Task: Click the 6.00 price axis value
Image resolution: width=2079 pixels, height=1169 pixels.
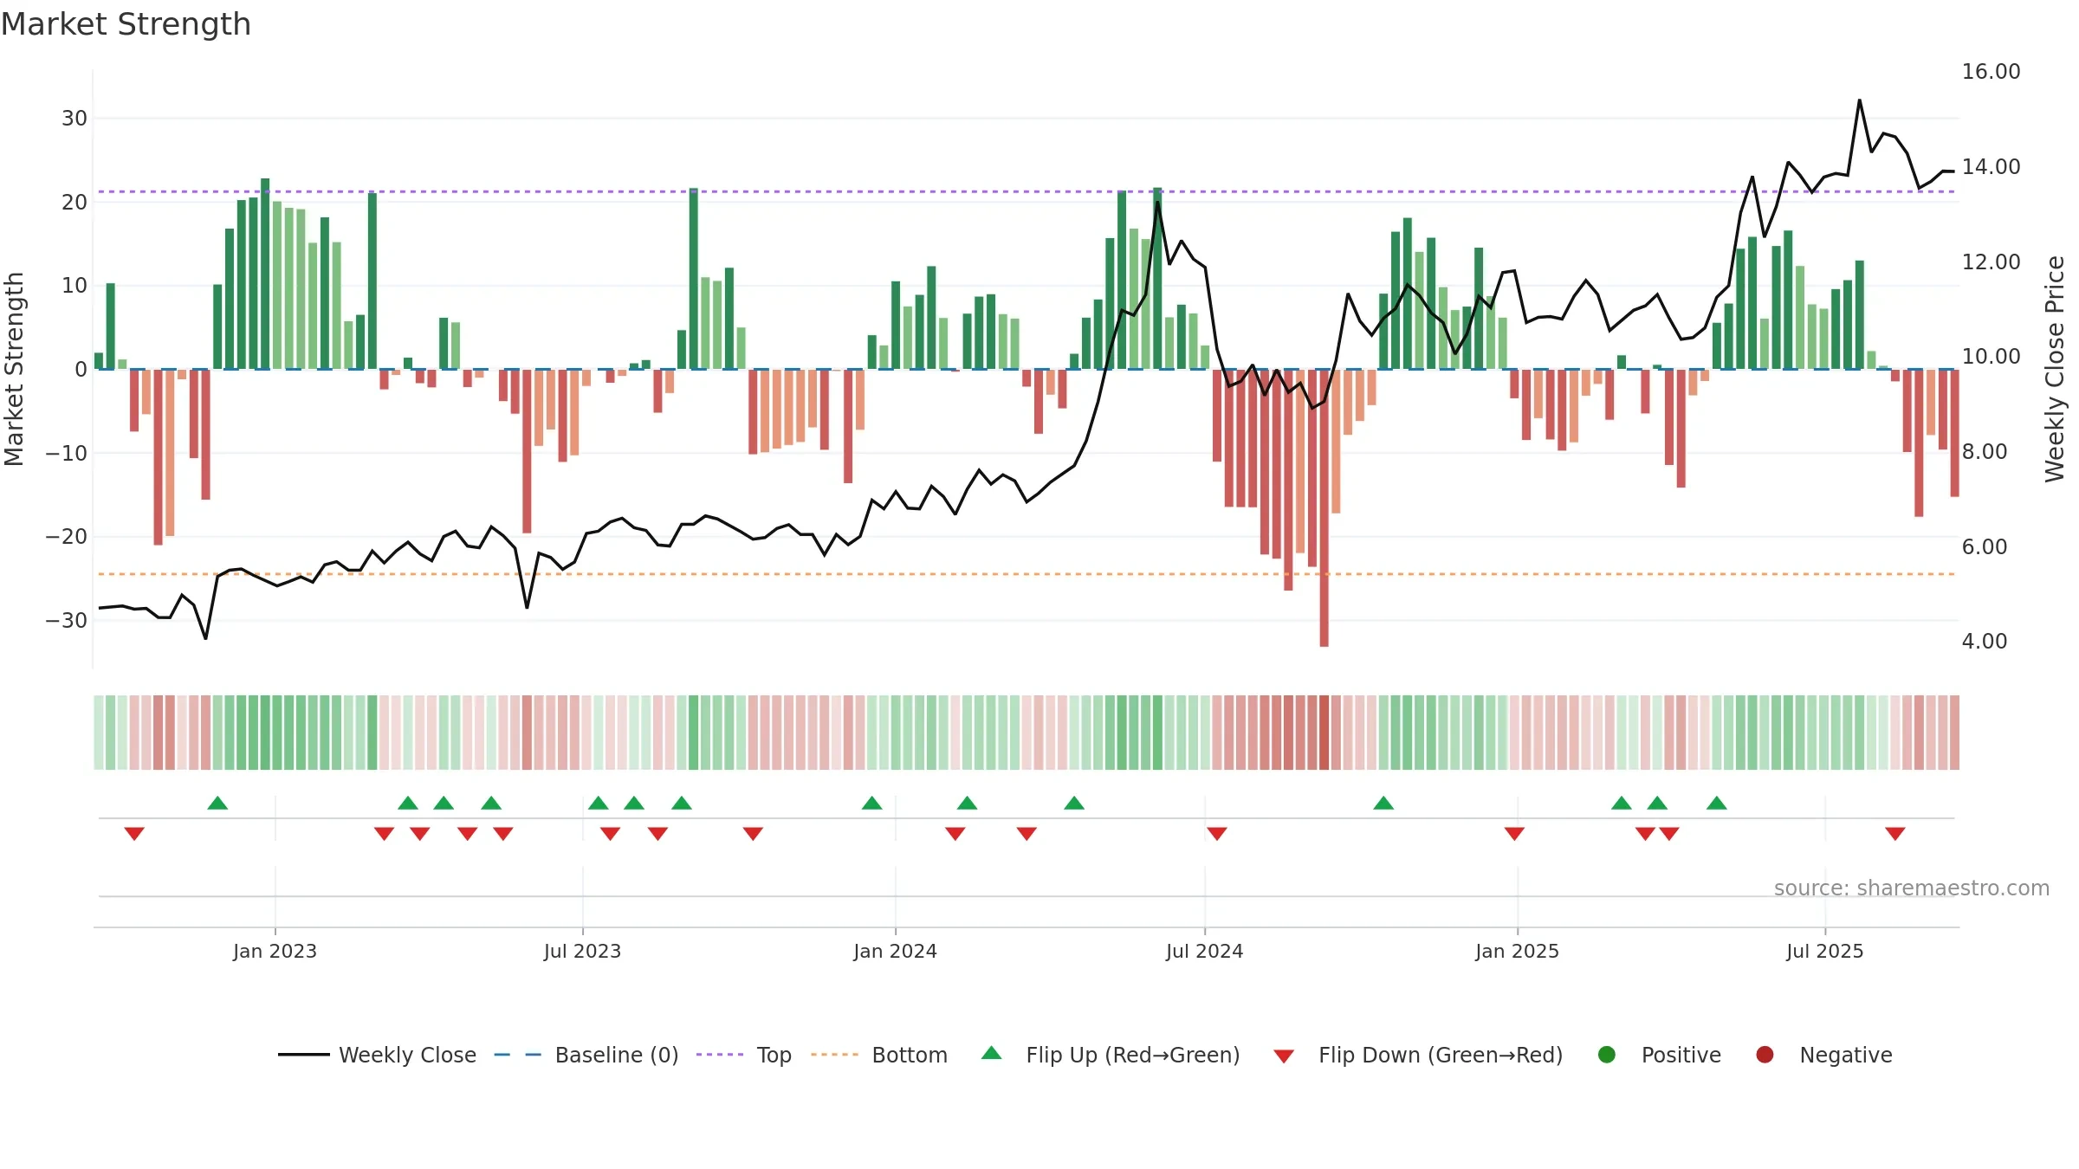Action: pos(1984,547)
